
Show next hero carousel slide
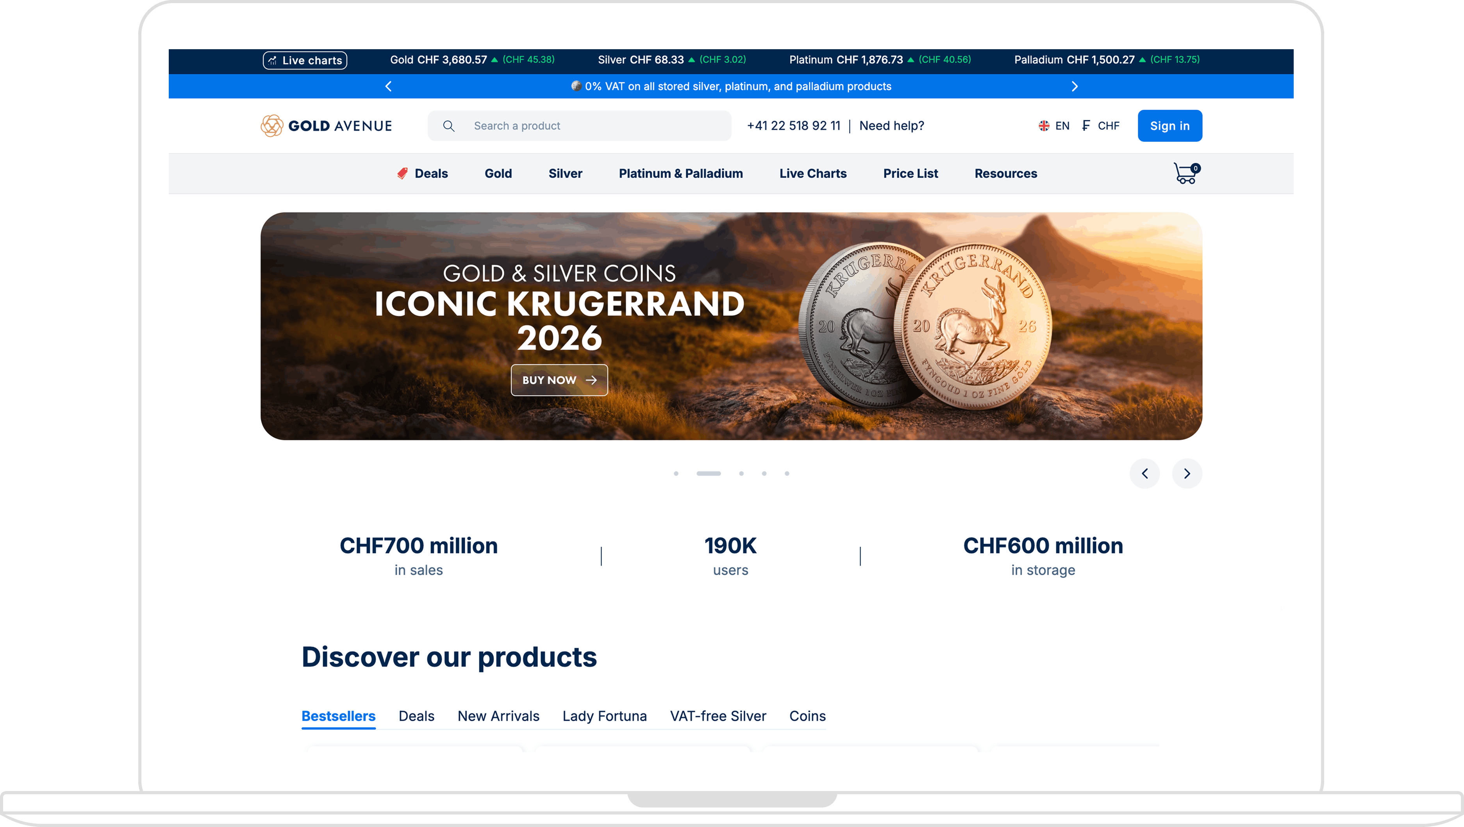click(x=1187, y=473)
